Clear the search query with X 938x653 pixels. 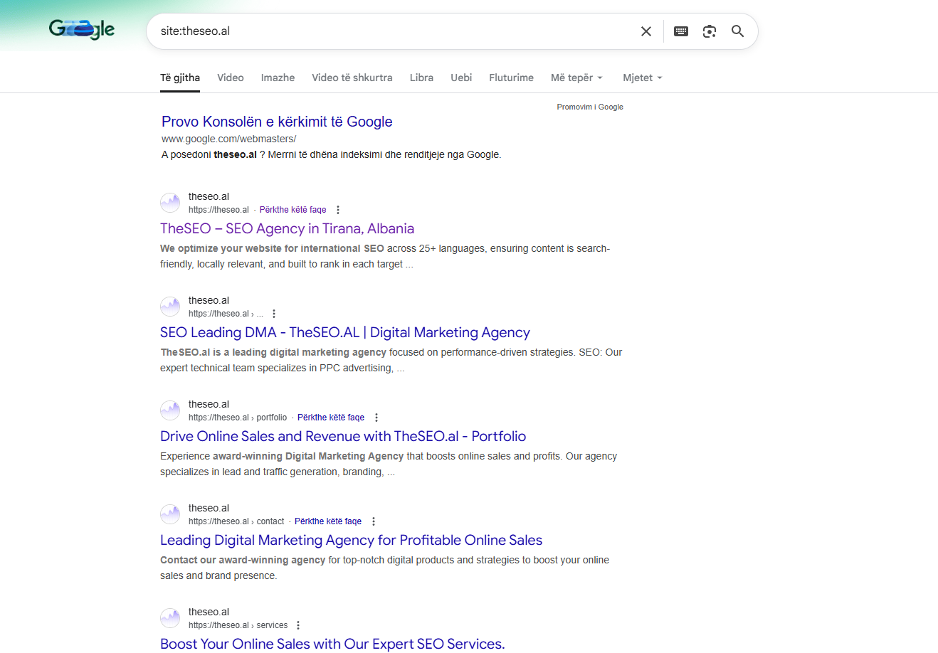645,31
